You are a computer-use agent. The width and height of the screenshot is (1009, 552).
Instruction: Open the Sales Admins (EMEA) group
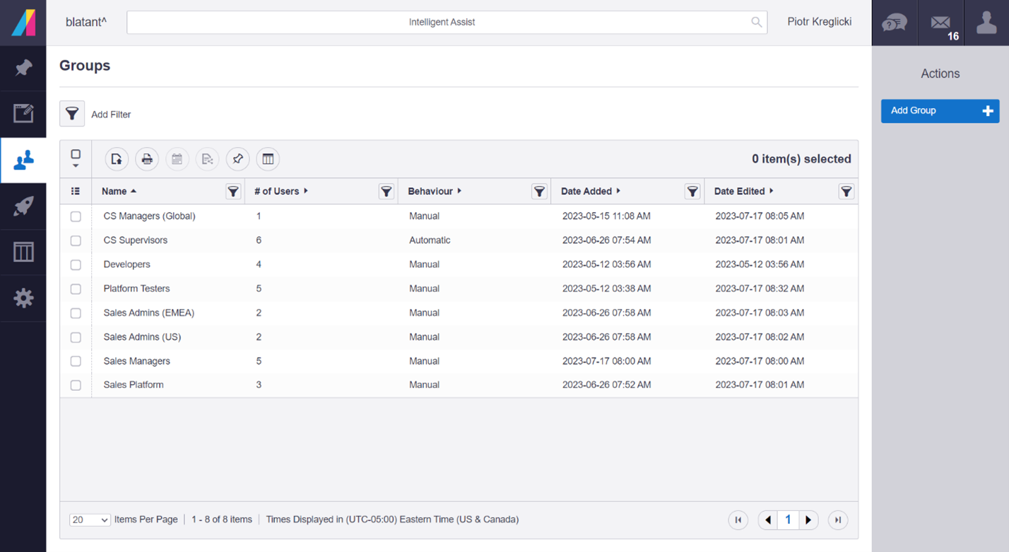(x=148, y=312)
